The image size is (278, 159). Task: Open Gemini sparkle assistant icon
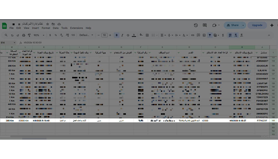pyautogui.click(x=272, y=25)
